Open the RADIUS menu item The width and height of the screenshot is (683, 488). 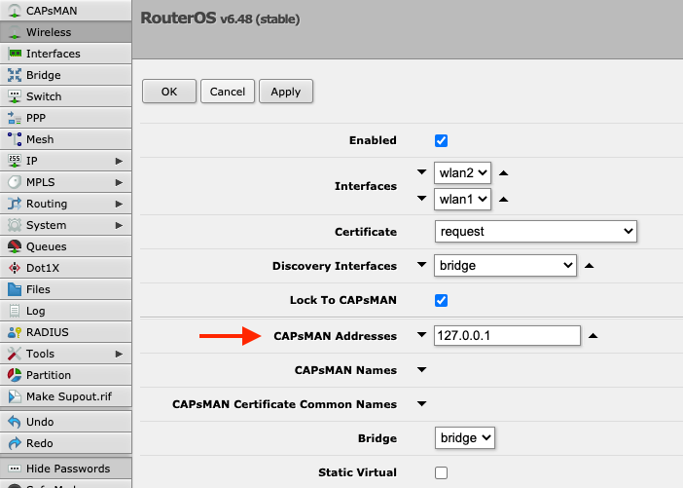[x=66, y=332]
